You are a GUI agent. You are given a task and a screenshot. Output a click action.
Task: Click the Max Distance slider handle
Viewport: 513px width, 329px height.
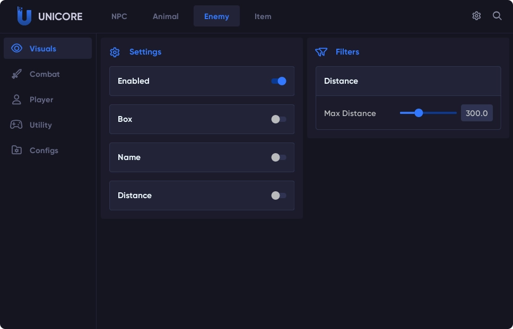click(419, 113)
